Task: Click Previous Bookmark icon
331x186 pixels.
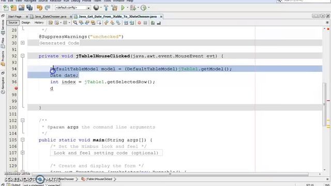Action: [x=107, y=23]
